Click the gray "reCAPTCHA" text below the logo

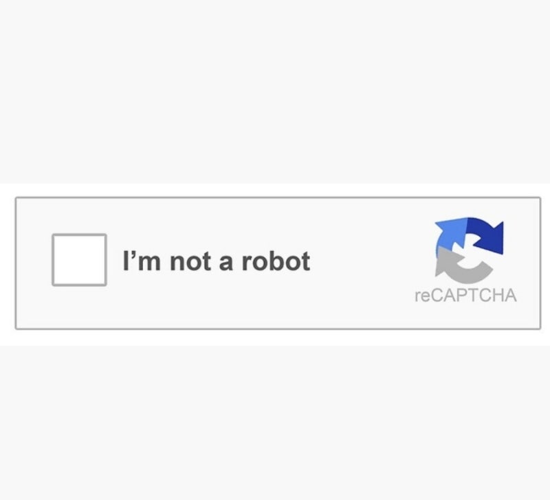tap(465, 295)
